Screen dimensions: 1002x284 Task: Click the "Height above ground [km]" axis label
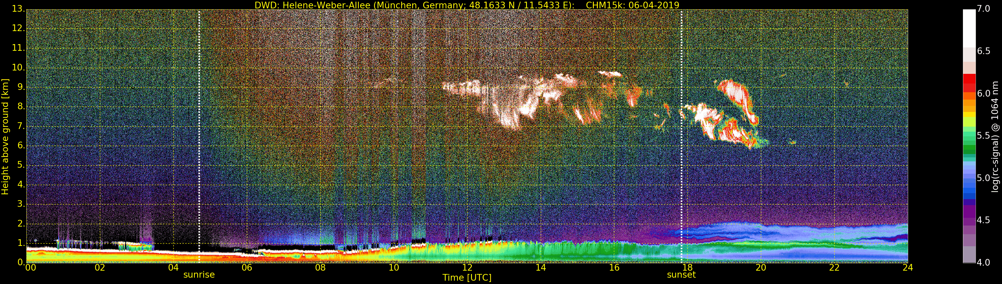click(x=5, y=137)
